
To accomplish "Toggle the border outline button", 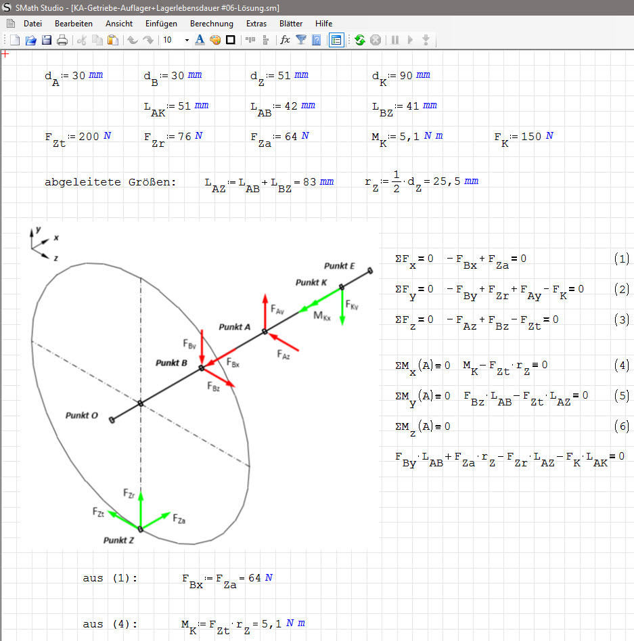I will (231, 40).
